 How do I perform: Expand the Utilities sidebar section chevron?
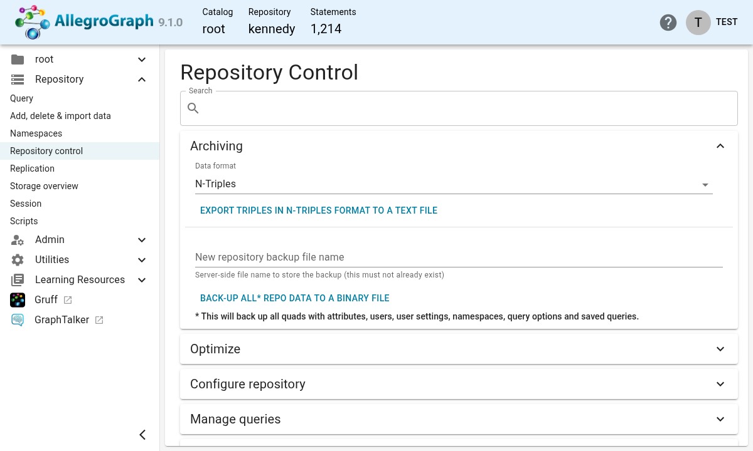(142, 260)
